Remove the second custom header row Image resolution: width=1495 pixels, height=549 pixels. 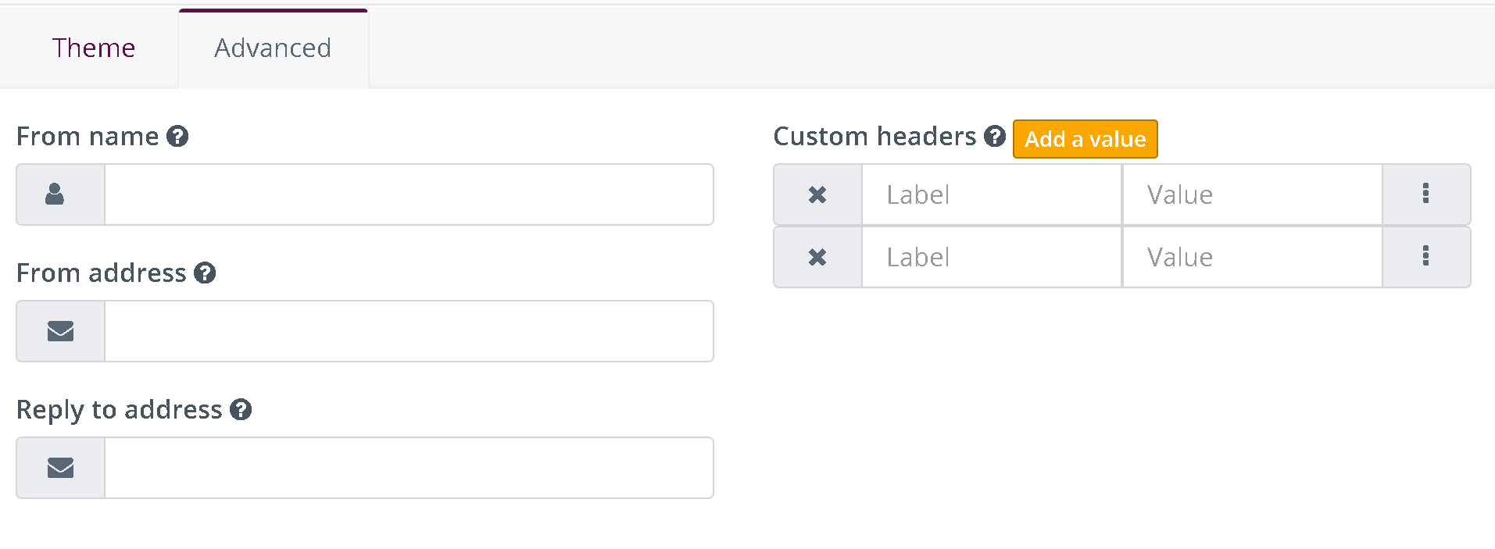pos(817,257)
